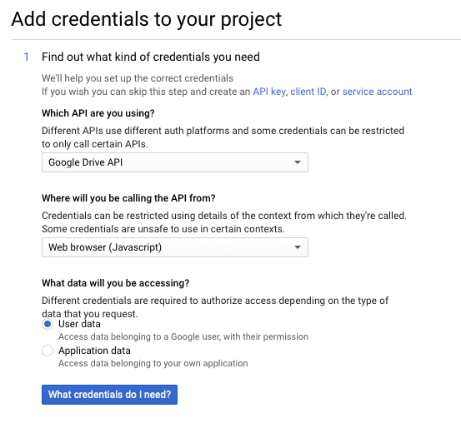Click the step number 1 indicator
Viewport: 461px width, 423px height.
pos(27,57)
